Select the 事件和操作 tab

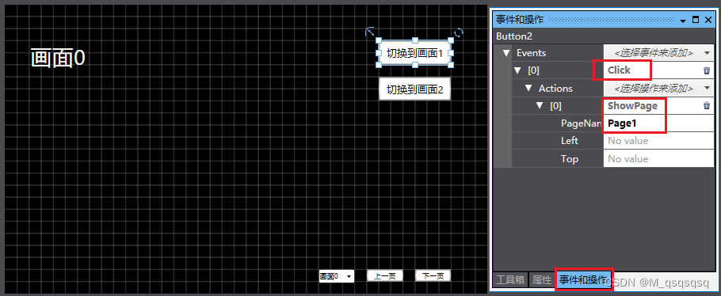click(583, 280)
